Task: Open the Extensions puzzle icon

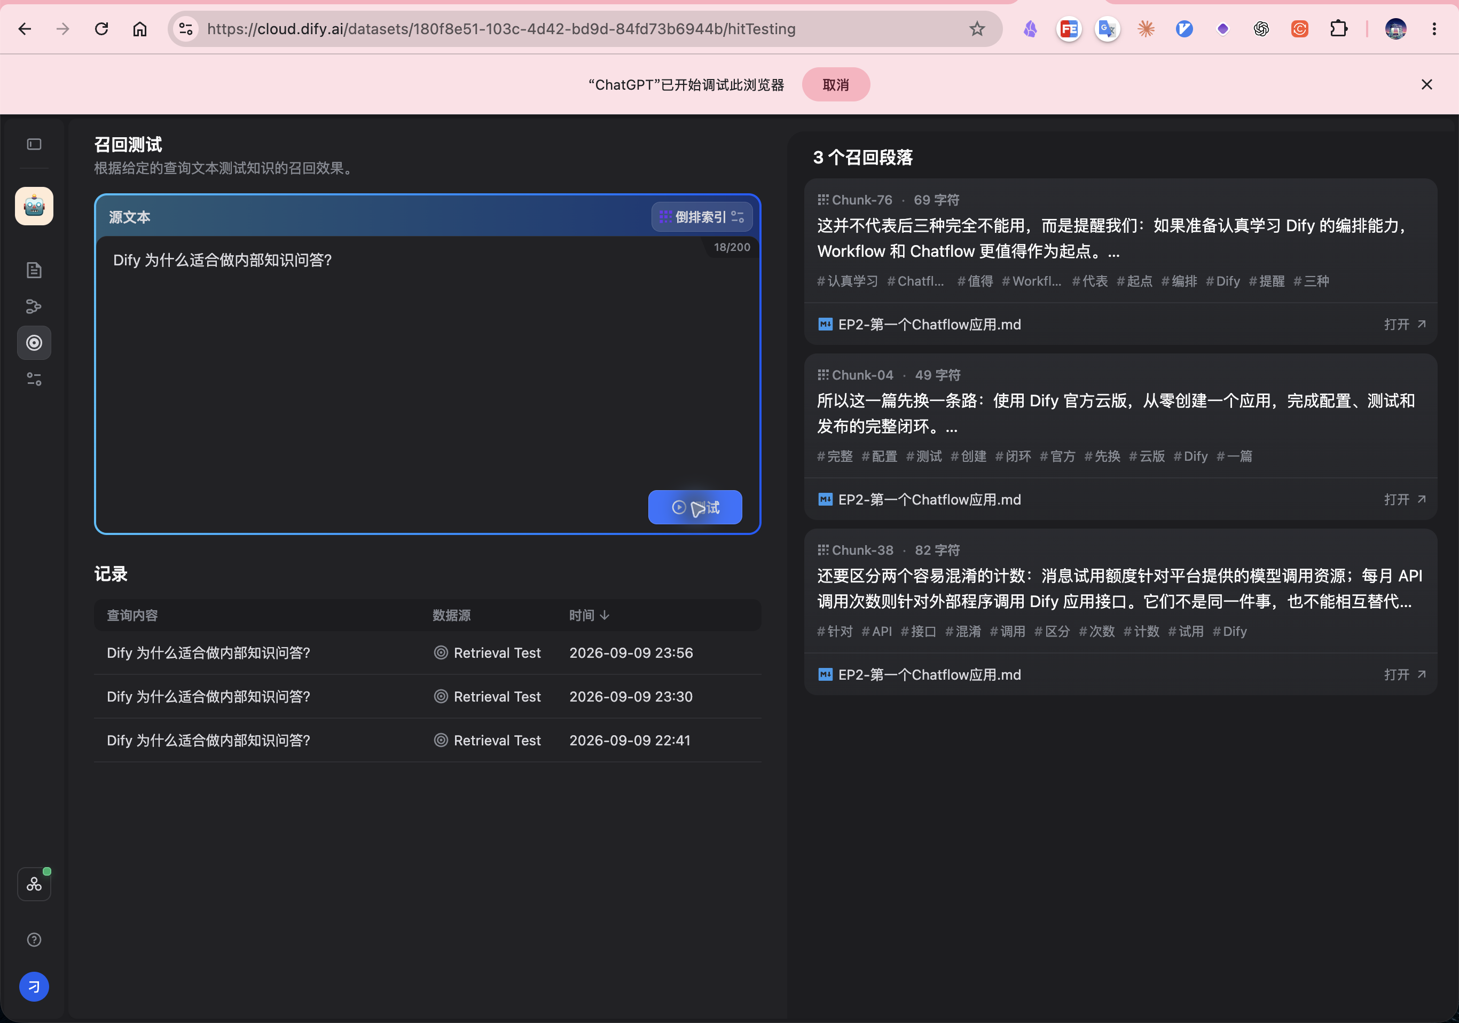Action: 1338,29
